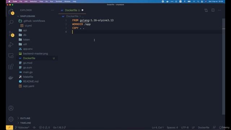Open the Edit menu
The image size is (231, 130).
26,1
